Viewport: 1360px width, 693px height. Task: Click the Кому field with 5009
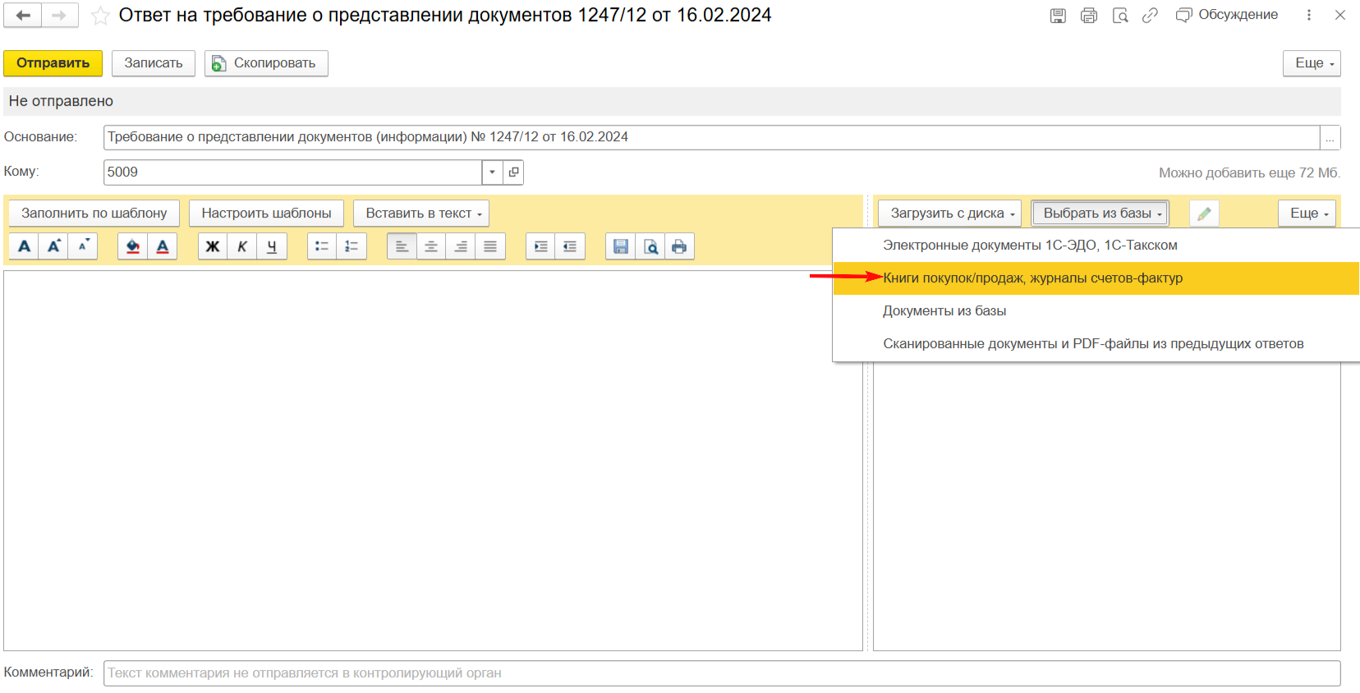point(292,172)
